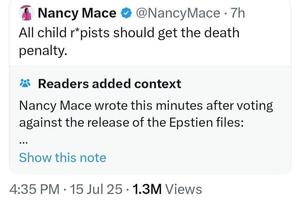Click the word penalty in the tweet
This screenshot has height=205, width=300.
41,51
